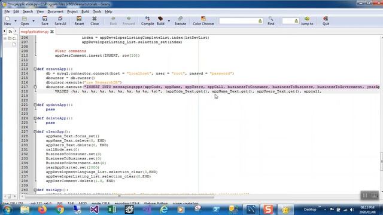The width and height of the screenshot is (383, 215).
Task: Launch Firefox from the taskbar
Action: (42, 210)
